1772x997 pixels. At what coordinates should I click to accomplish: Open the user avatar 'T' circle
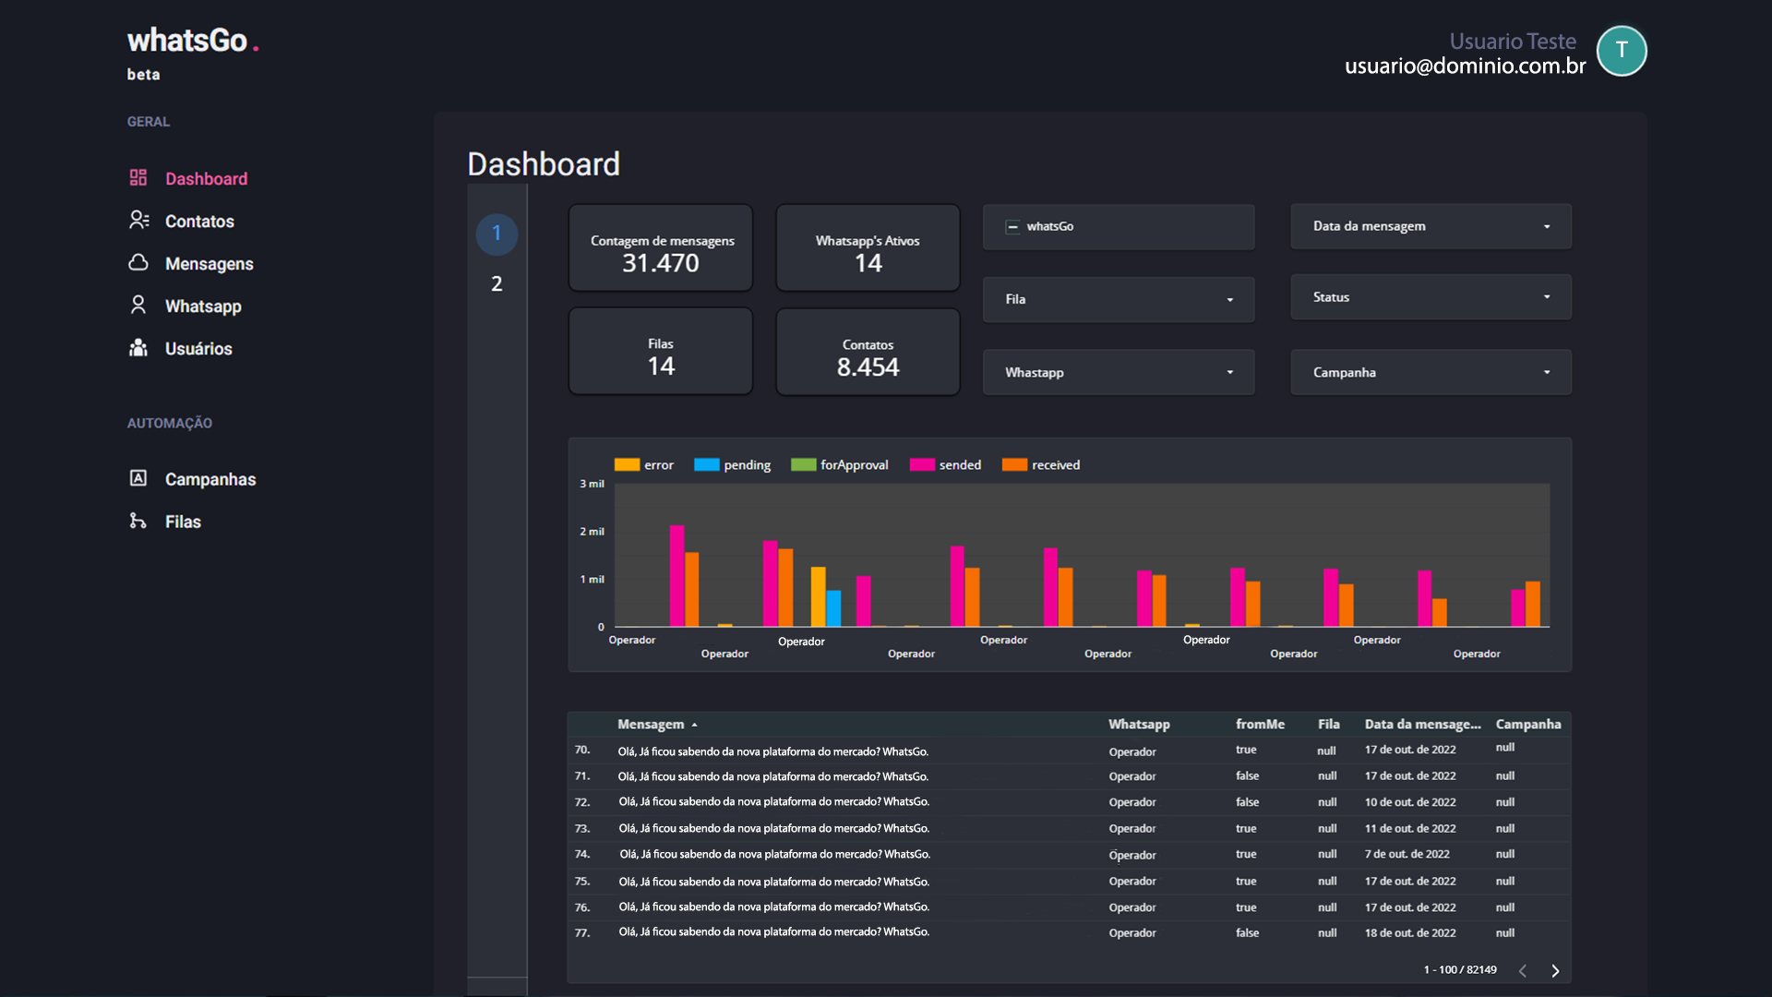(x=1622, y=51)
